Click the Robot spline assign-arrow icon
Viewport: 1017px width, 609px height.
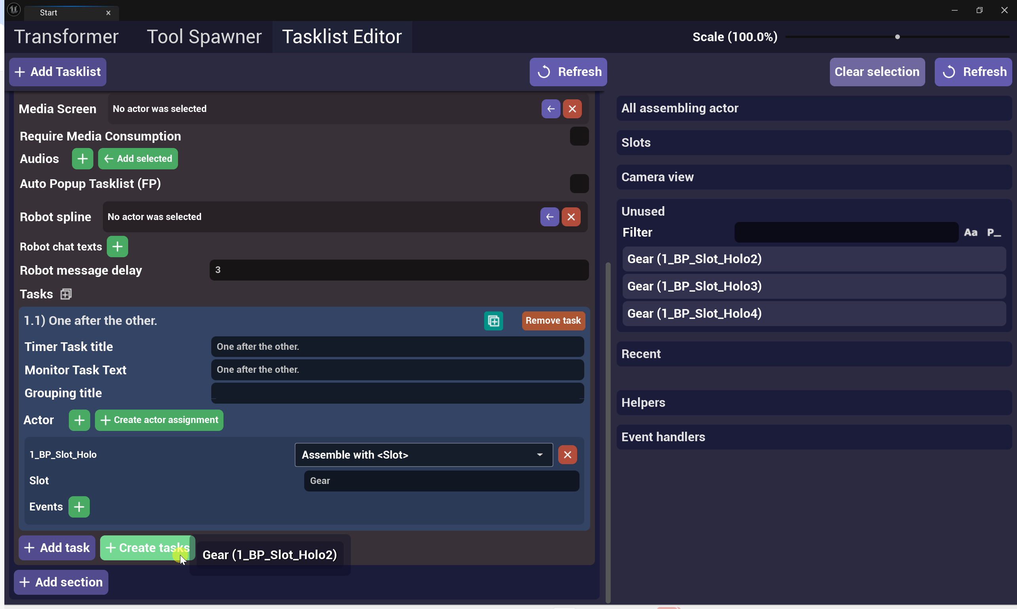(549, 217)
